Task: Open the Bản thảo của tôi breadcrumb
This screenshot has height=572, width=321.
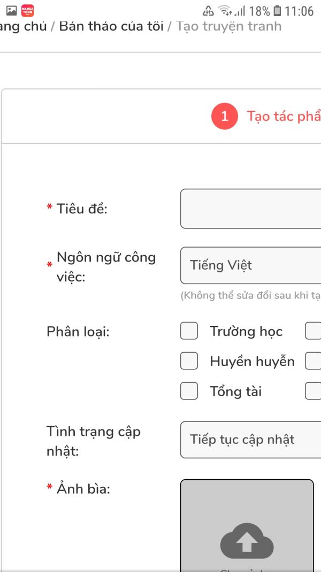Action: pyautogui.click(x=111, y=26)
